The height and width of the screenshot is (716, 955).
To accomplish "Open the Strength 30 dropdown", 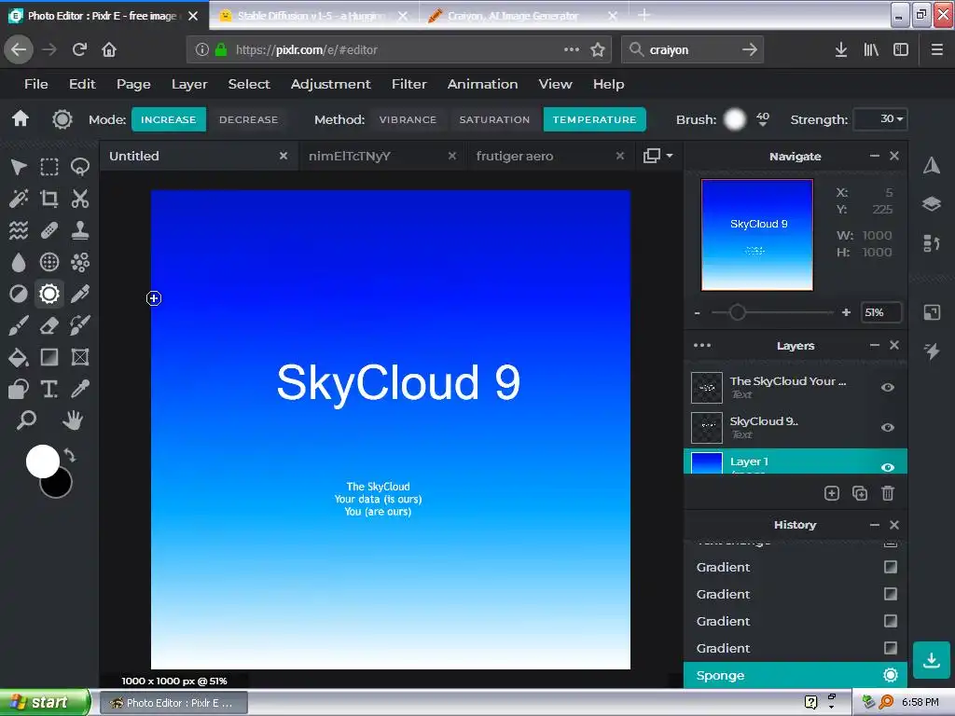I will coord(880,119).
